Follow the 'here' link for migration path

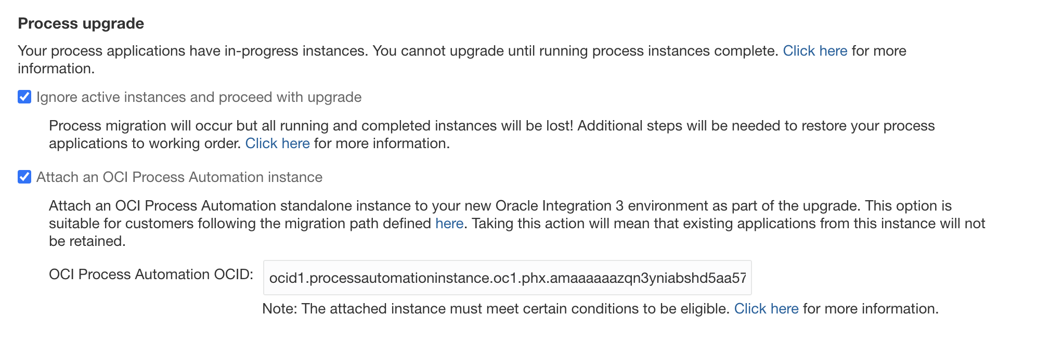pos(449,224)
